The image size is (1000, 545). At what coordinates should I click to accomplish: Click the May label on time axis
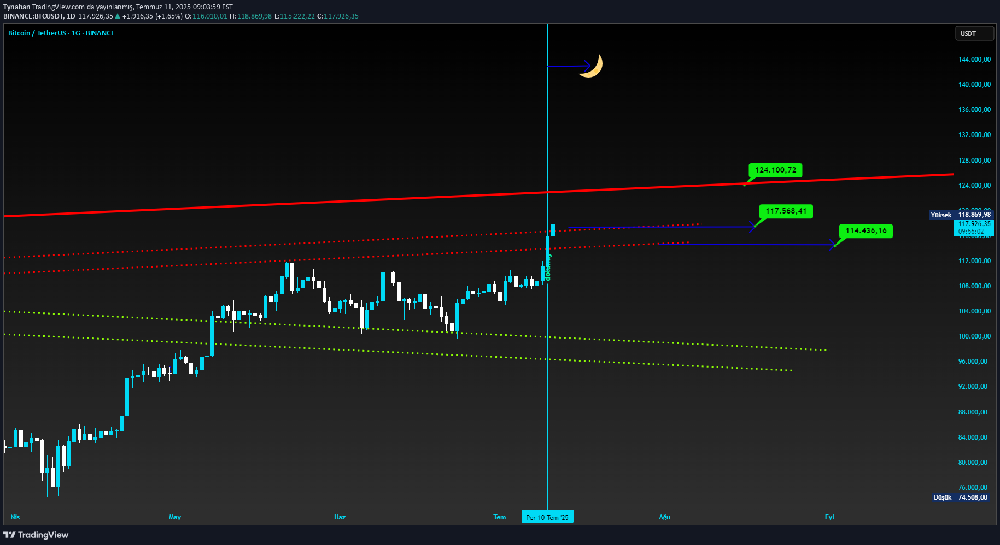click(x=175, y=517)
